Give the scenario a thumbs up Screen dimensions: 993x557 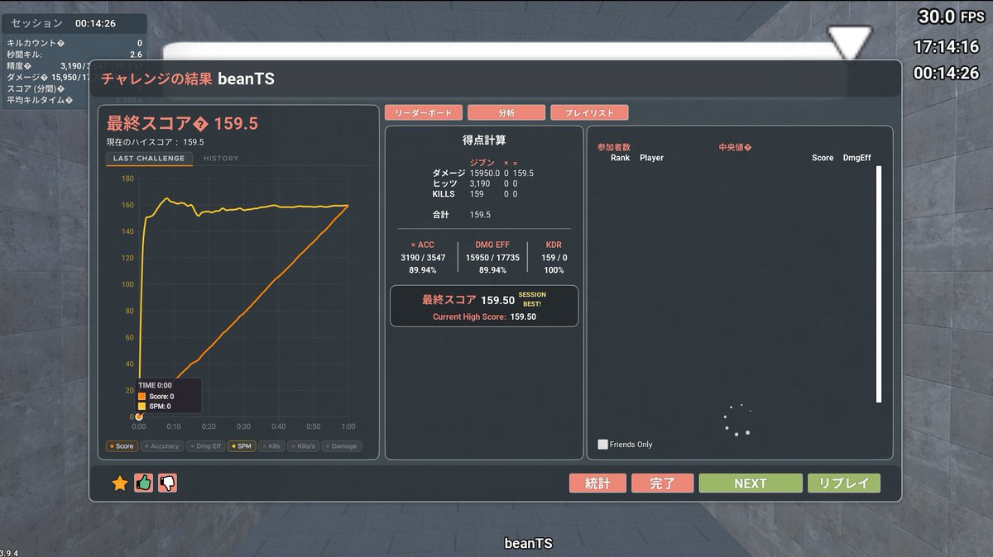(144, 483)
